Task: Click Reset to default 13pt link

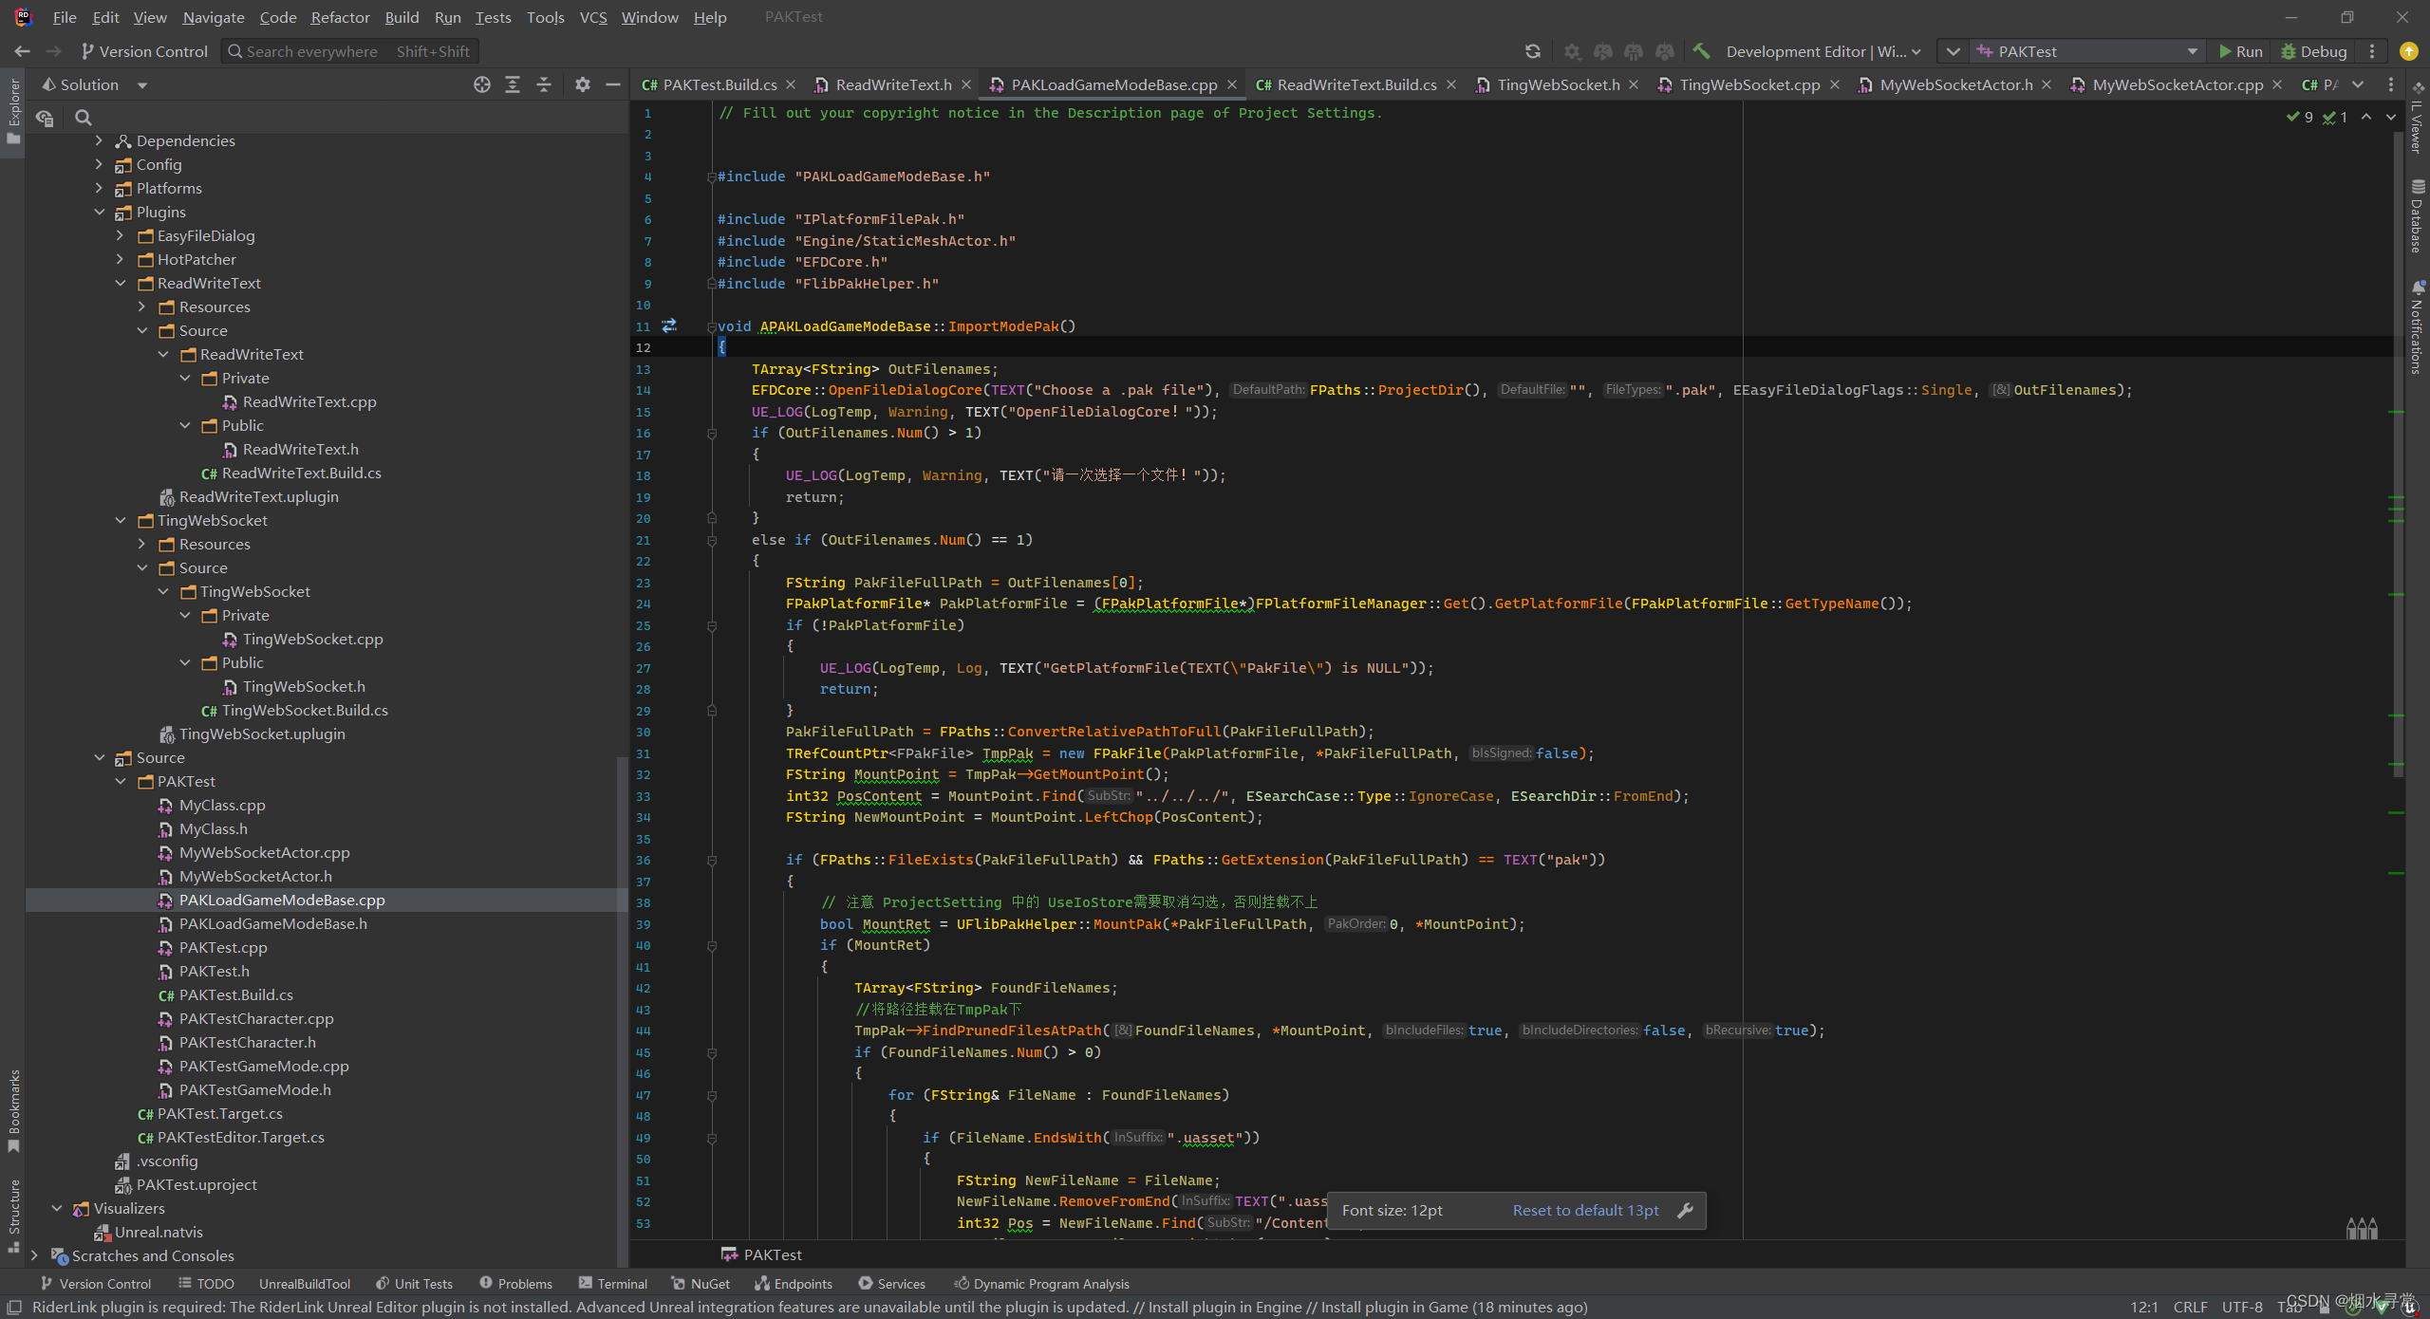Action: pyautogui.click(x=1585, y=1211)
